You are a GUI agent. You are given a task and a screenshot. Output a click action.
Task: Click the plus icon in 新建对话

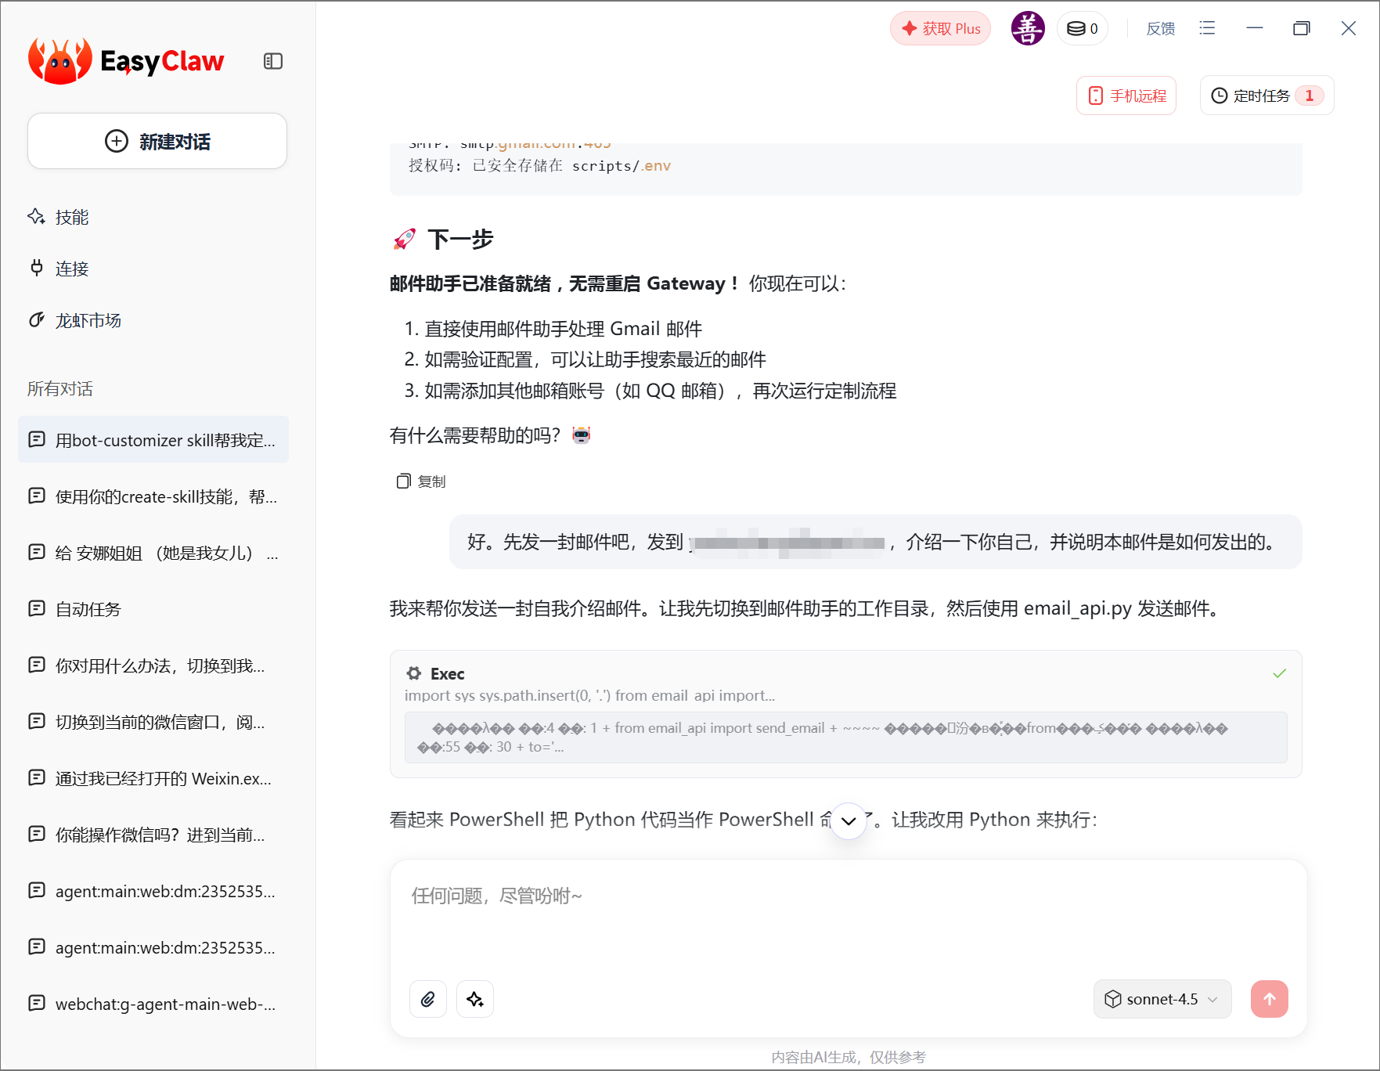117,141
